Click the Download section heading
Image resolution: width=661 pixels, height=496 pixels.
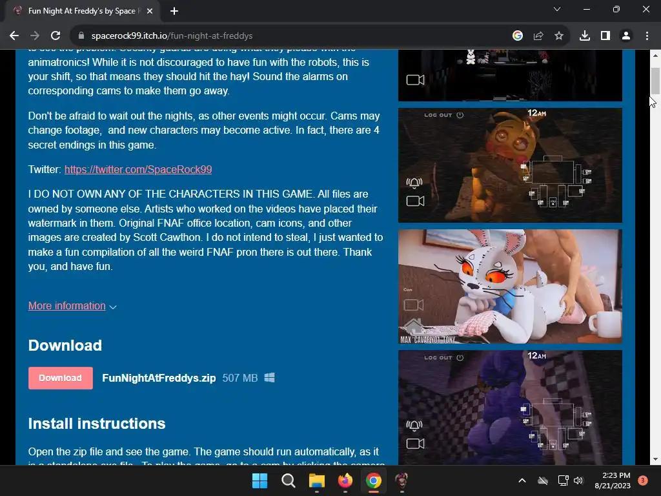tap(65, 346)
